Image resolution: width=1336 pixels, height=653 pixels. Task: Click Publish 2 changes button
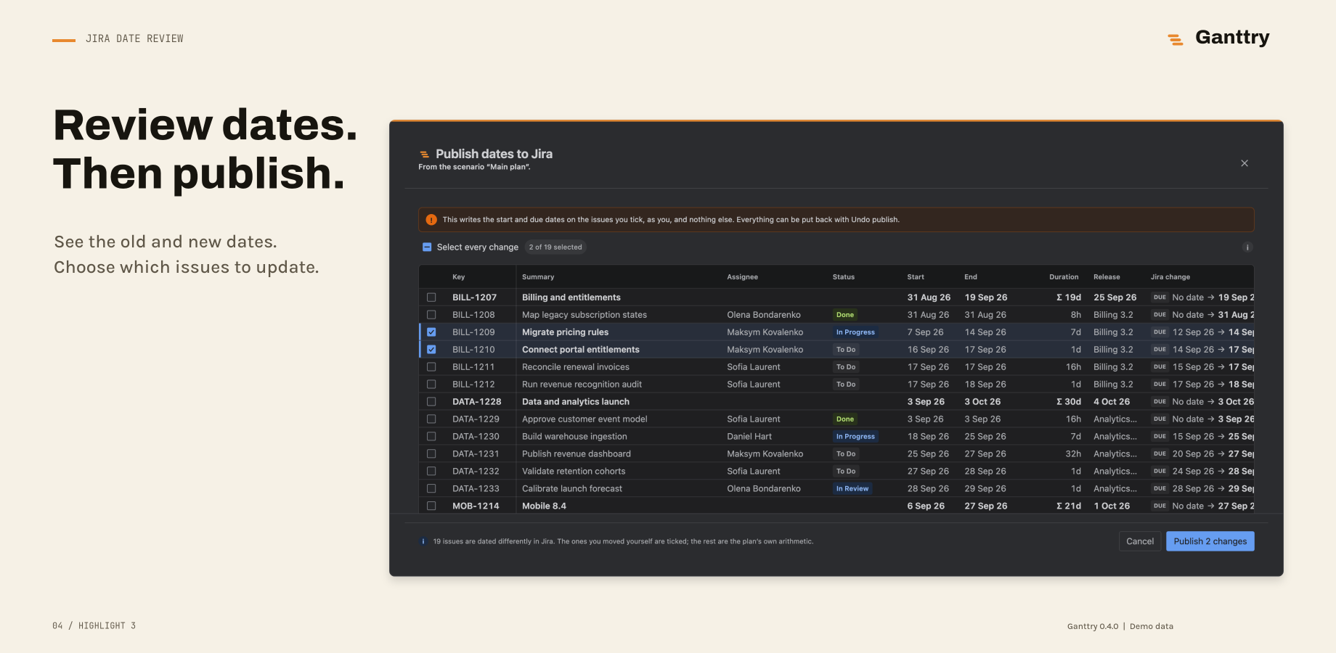[1210, 541]
